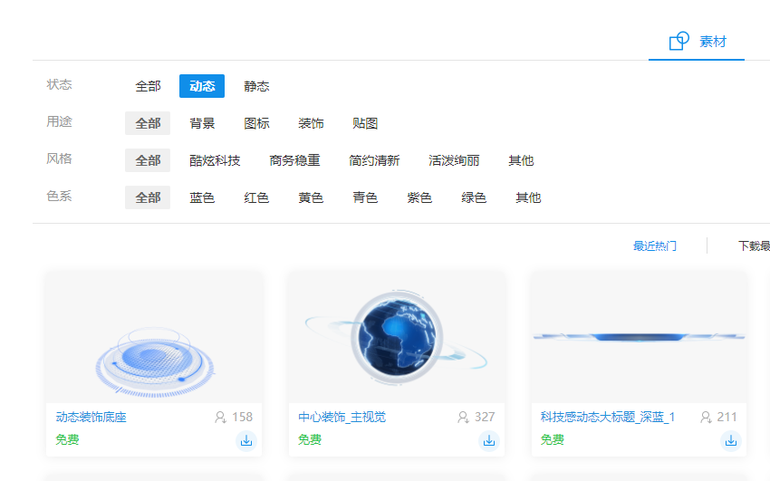Click the user icon beside 327
The width and height of the screenshot is (770, 481).
pos(463,418)
